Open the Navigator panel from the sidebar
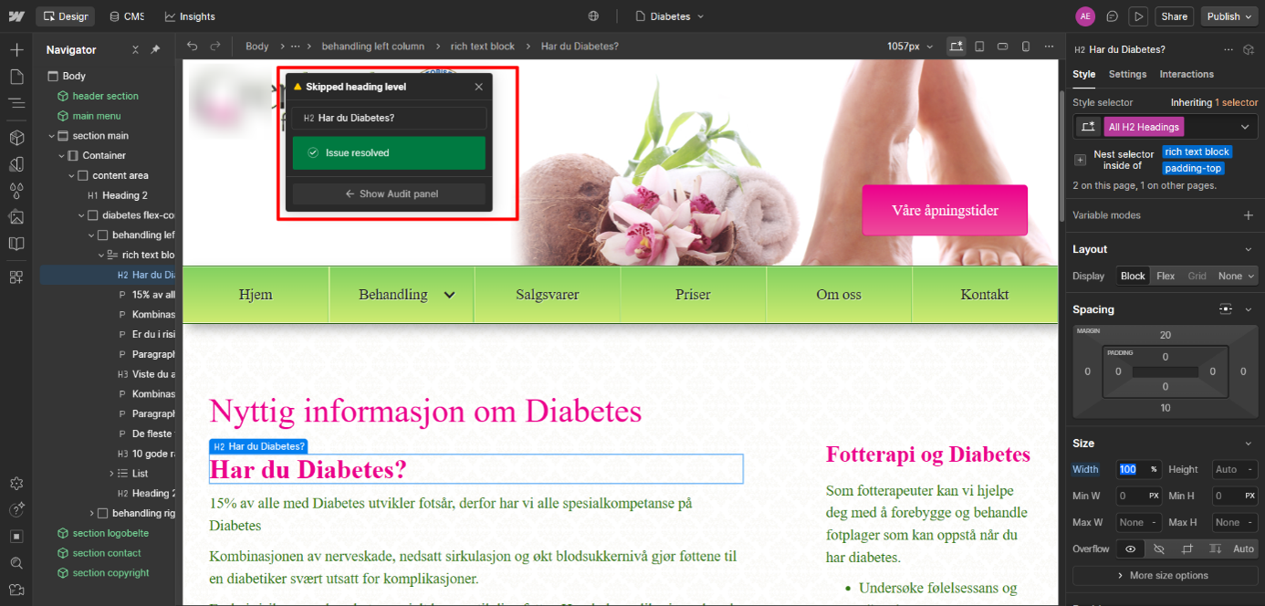The image size is (1265, 606). click(16, 103)
